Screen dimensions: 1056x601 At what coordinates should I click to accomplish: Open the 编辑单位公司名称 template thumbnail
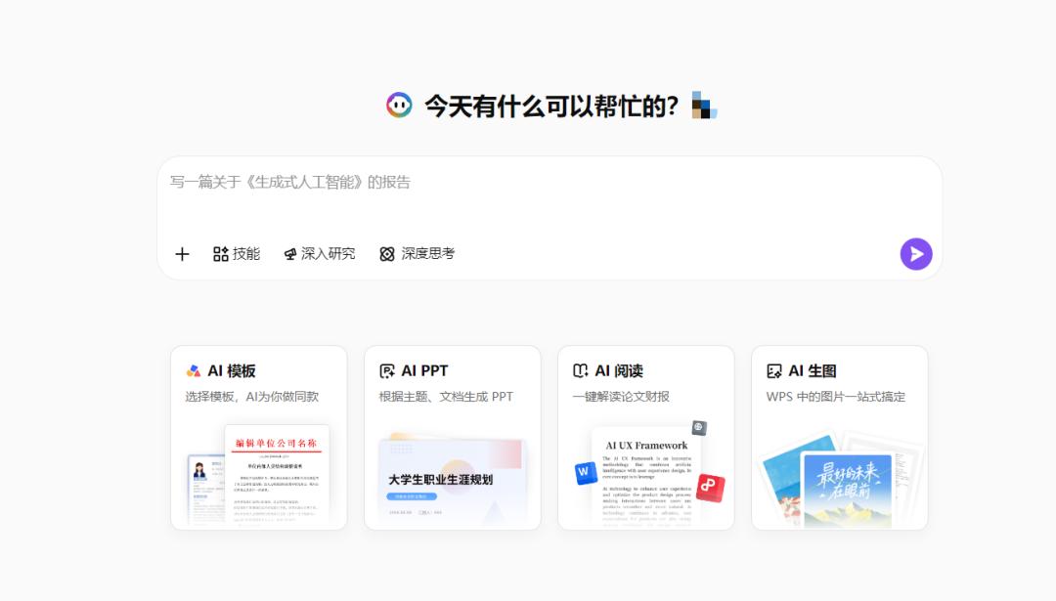coord(276,473)
